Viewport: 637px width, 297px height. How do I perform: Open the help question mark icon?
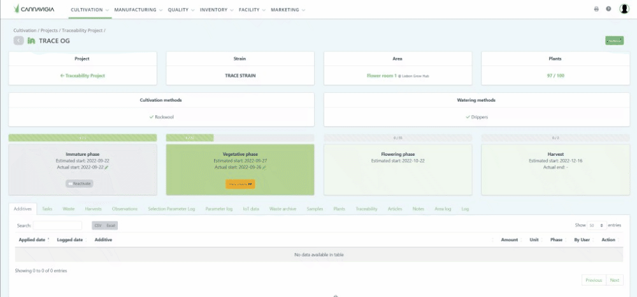608,10
